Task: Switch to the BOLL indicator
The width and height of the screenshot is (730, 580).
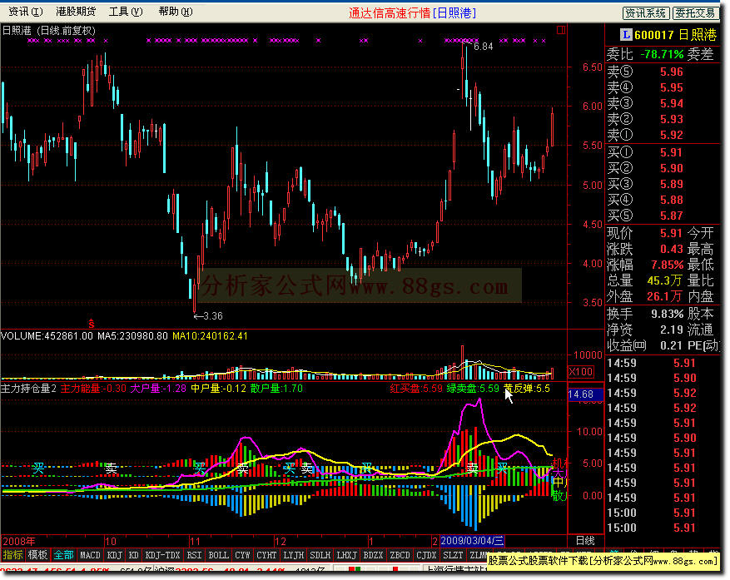Action: click(x=218, y=555)
